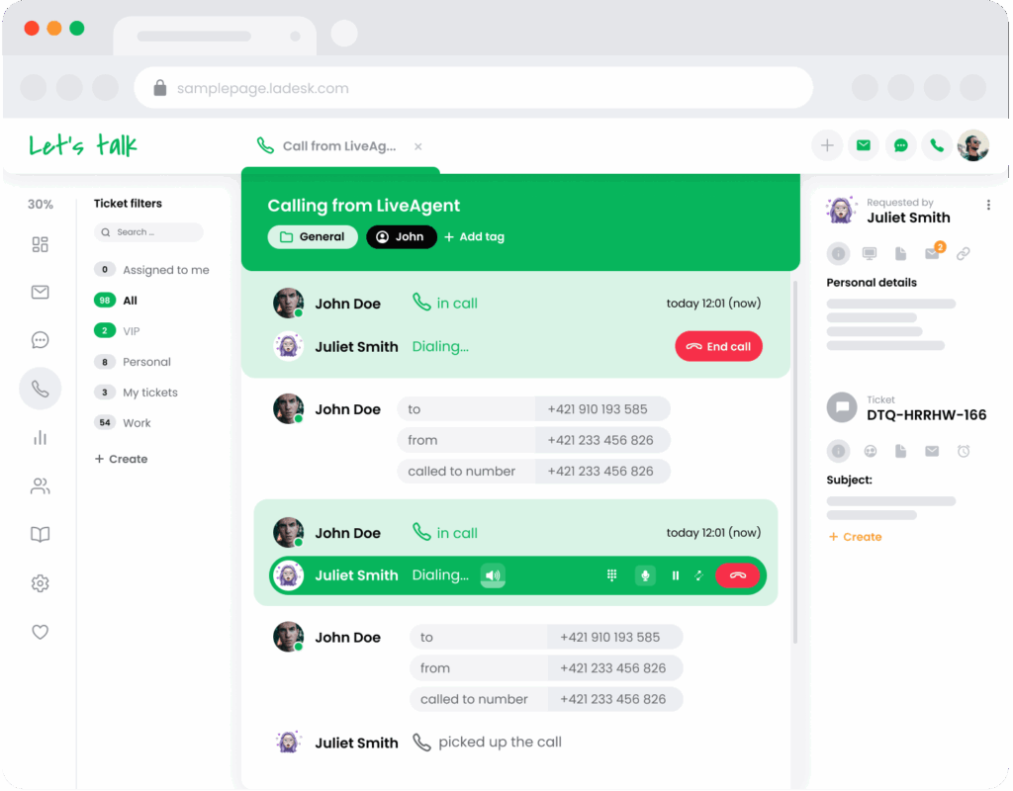Open the dialpad keypad in call bar
The height and width of the screenshot is (791, 1013).
click(x=611, y=575)
